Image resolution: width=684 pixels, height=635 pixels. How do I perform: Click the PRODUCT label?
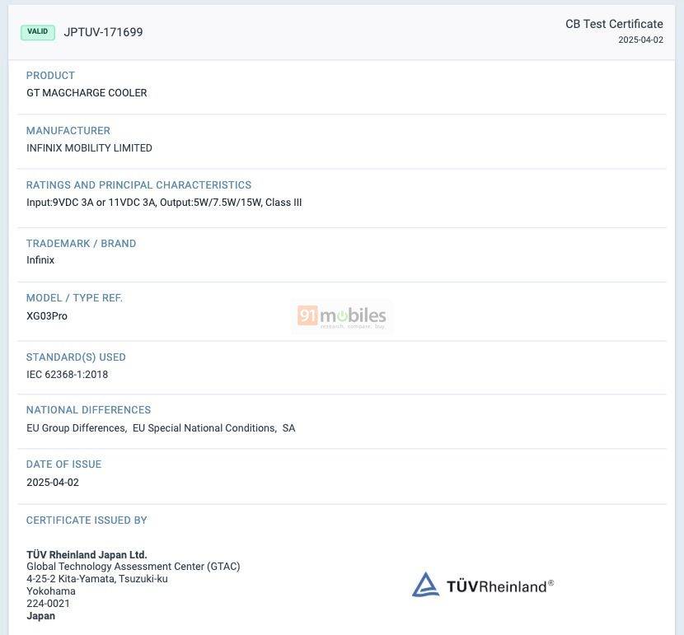50,76
